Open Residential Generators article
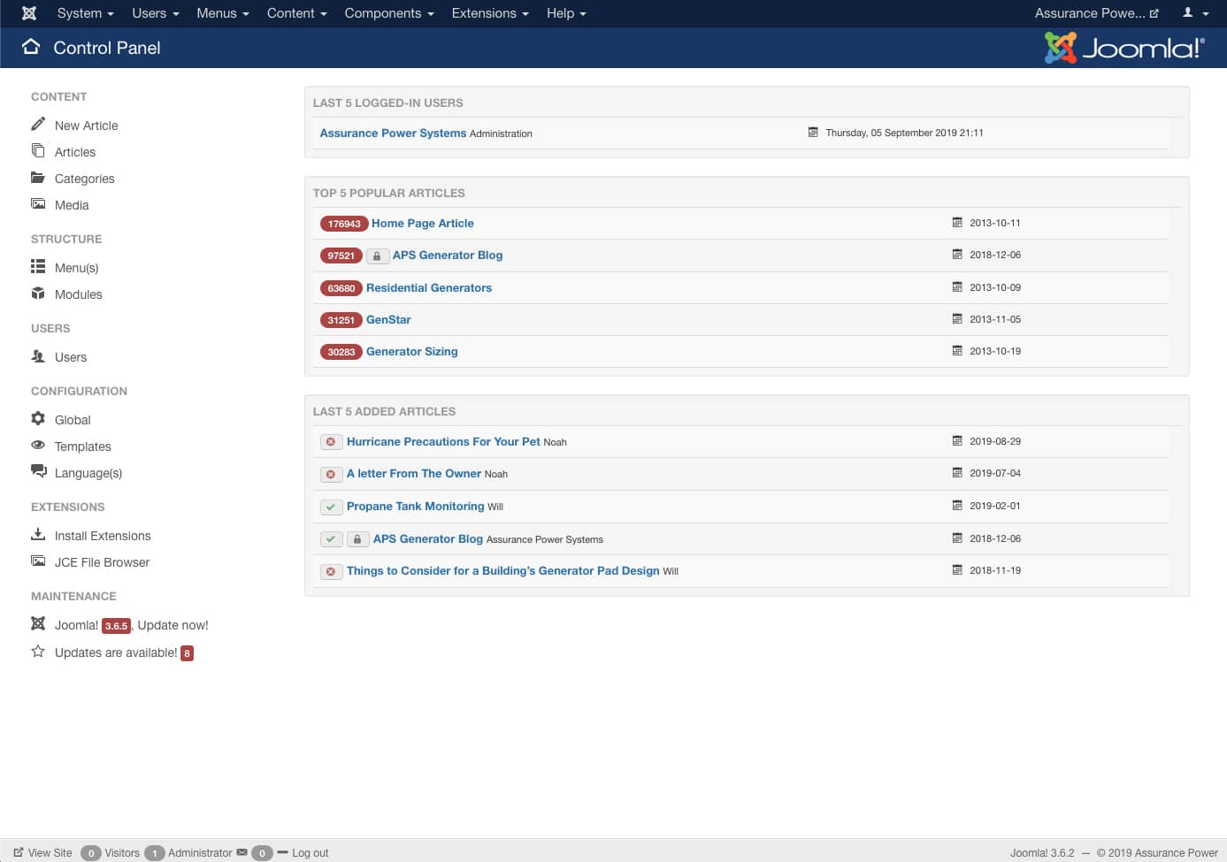 pyautogui.click(x=429, y=287)
